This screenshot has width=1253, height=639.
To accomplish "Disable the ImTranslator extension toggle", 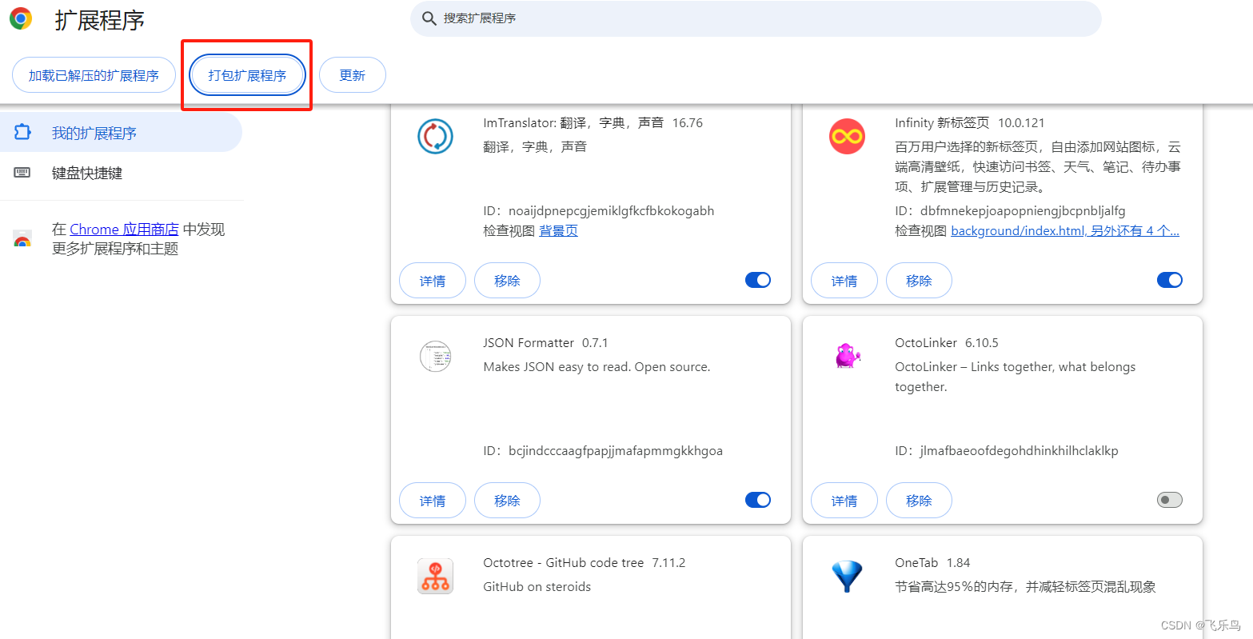I will pyautogui.click(x=758, y=280).
